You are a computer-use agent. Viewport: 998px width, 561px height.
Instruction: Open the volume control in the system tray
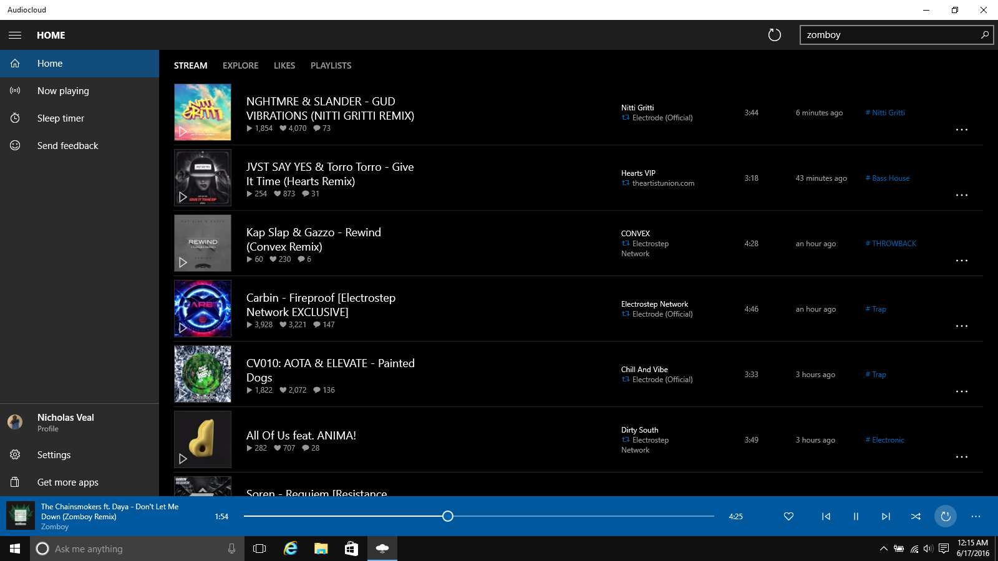click(928, 549)
